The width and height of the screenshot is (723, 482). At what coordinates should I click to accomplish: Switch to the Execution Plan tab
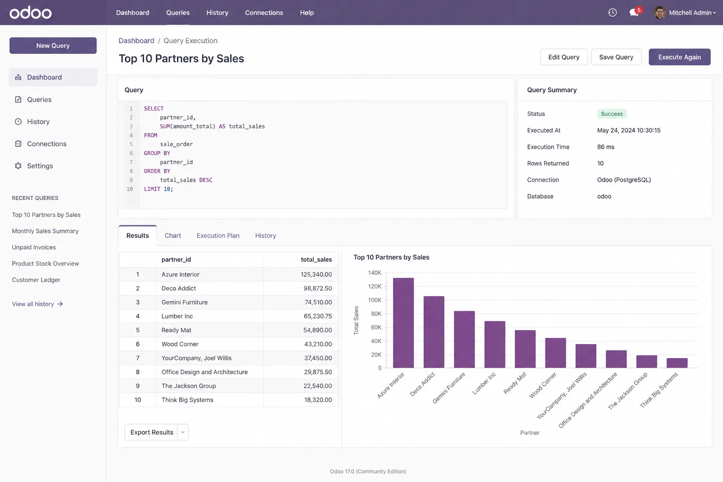(x=218, y=235)
